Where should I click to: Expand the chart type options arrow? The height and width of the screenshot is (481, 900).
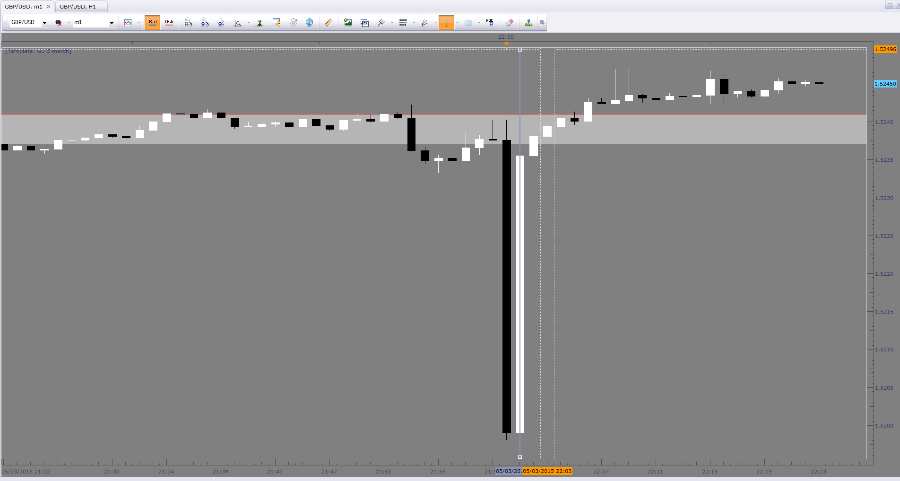tap(138, 23)
